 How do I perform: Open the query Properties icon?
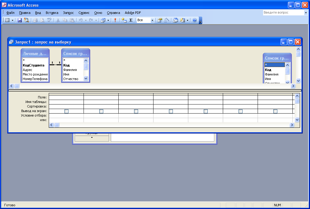(160, 20)
